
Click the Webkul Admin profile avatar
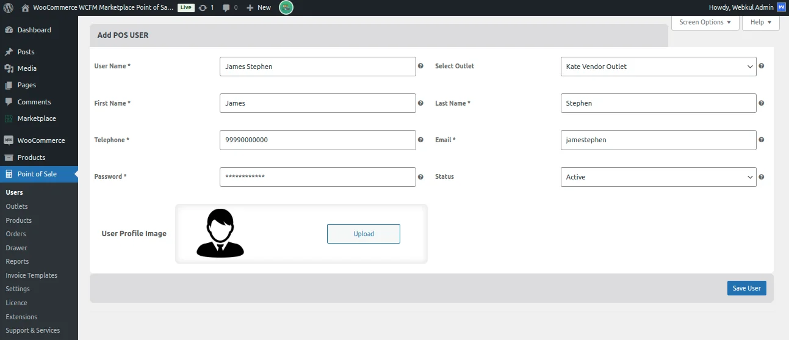[780, 7]
